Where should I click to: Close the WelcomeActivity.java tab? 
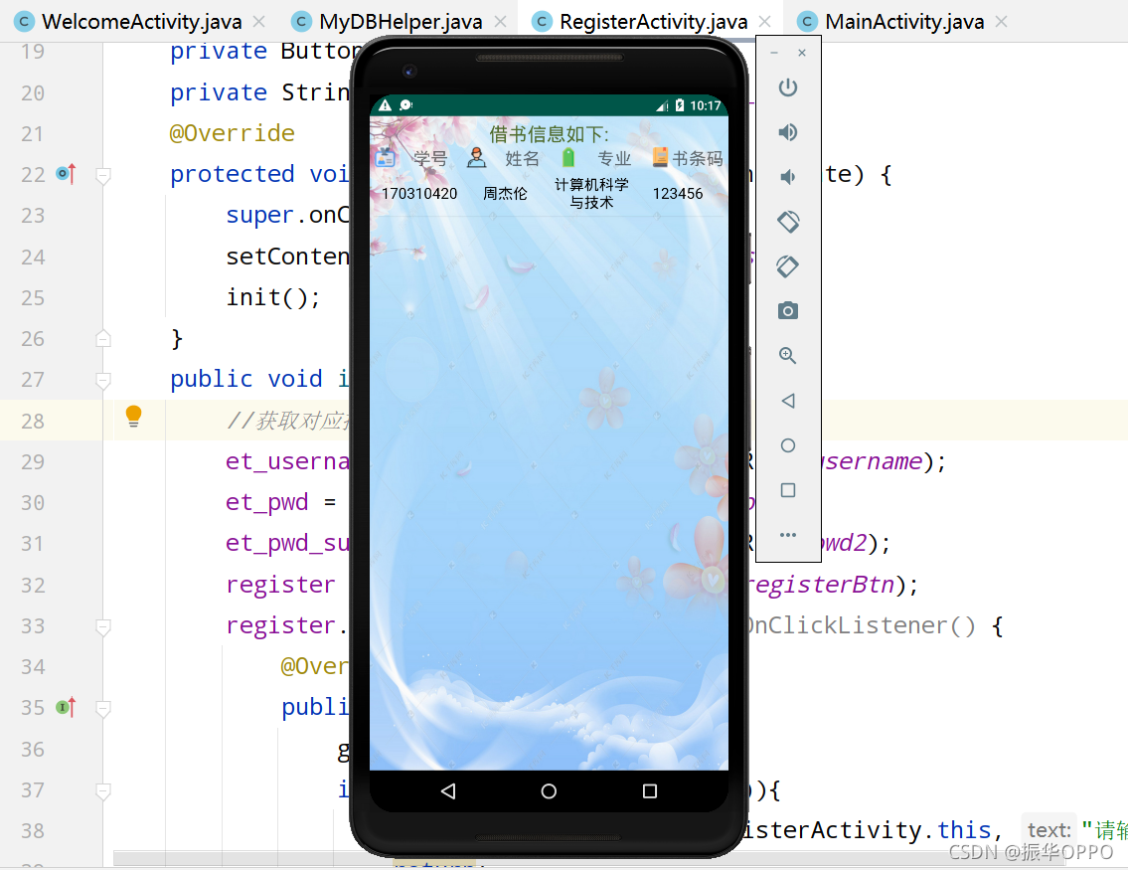point(259,22)
